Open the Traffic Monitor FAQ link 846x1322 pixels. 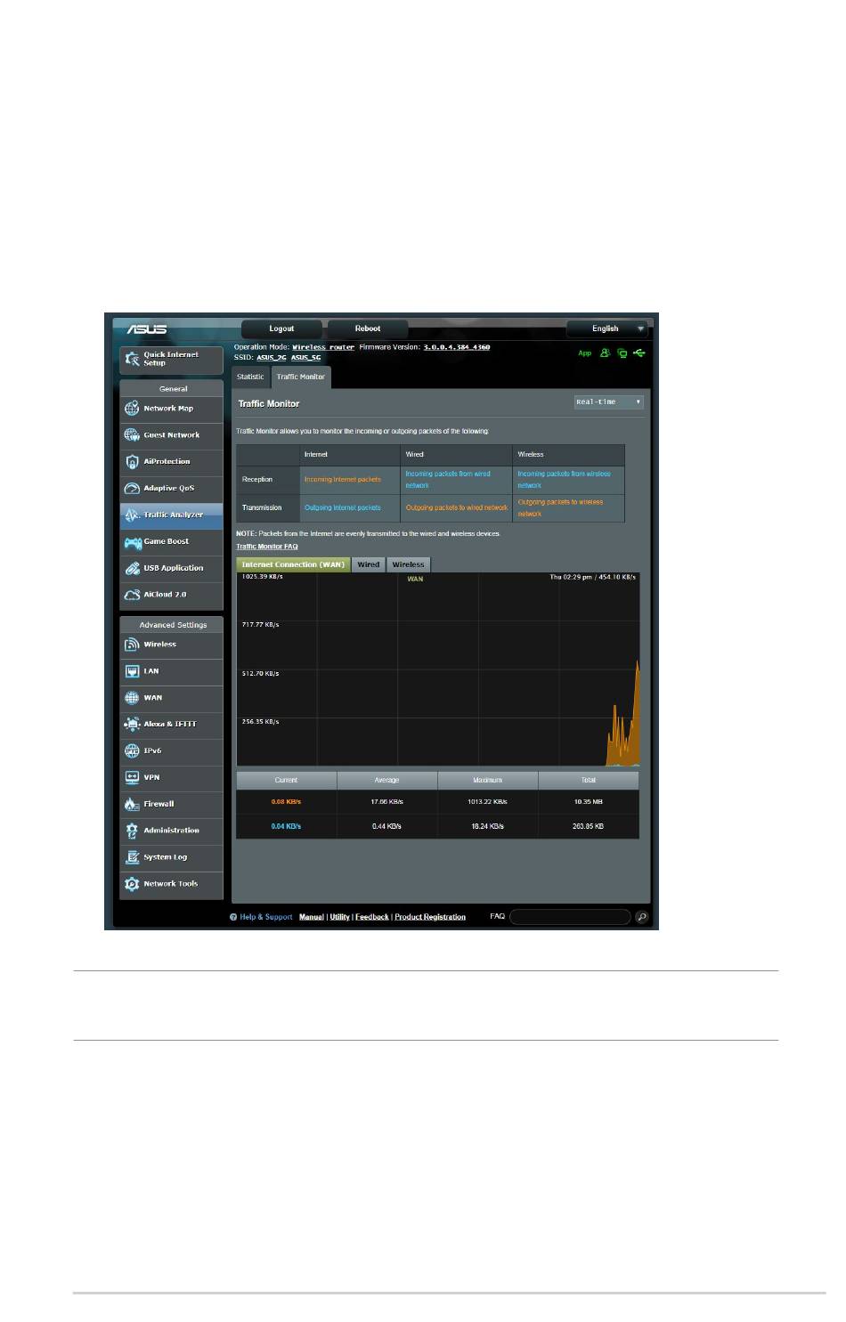(x=267, y=547)
